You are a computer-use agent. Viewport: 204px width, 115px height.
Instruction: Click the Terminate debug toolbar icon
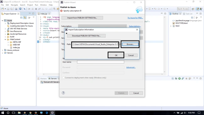click(x=36, y=9)
